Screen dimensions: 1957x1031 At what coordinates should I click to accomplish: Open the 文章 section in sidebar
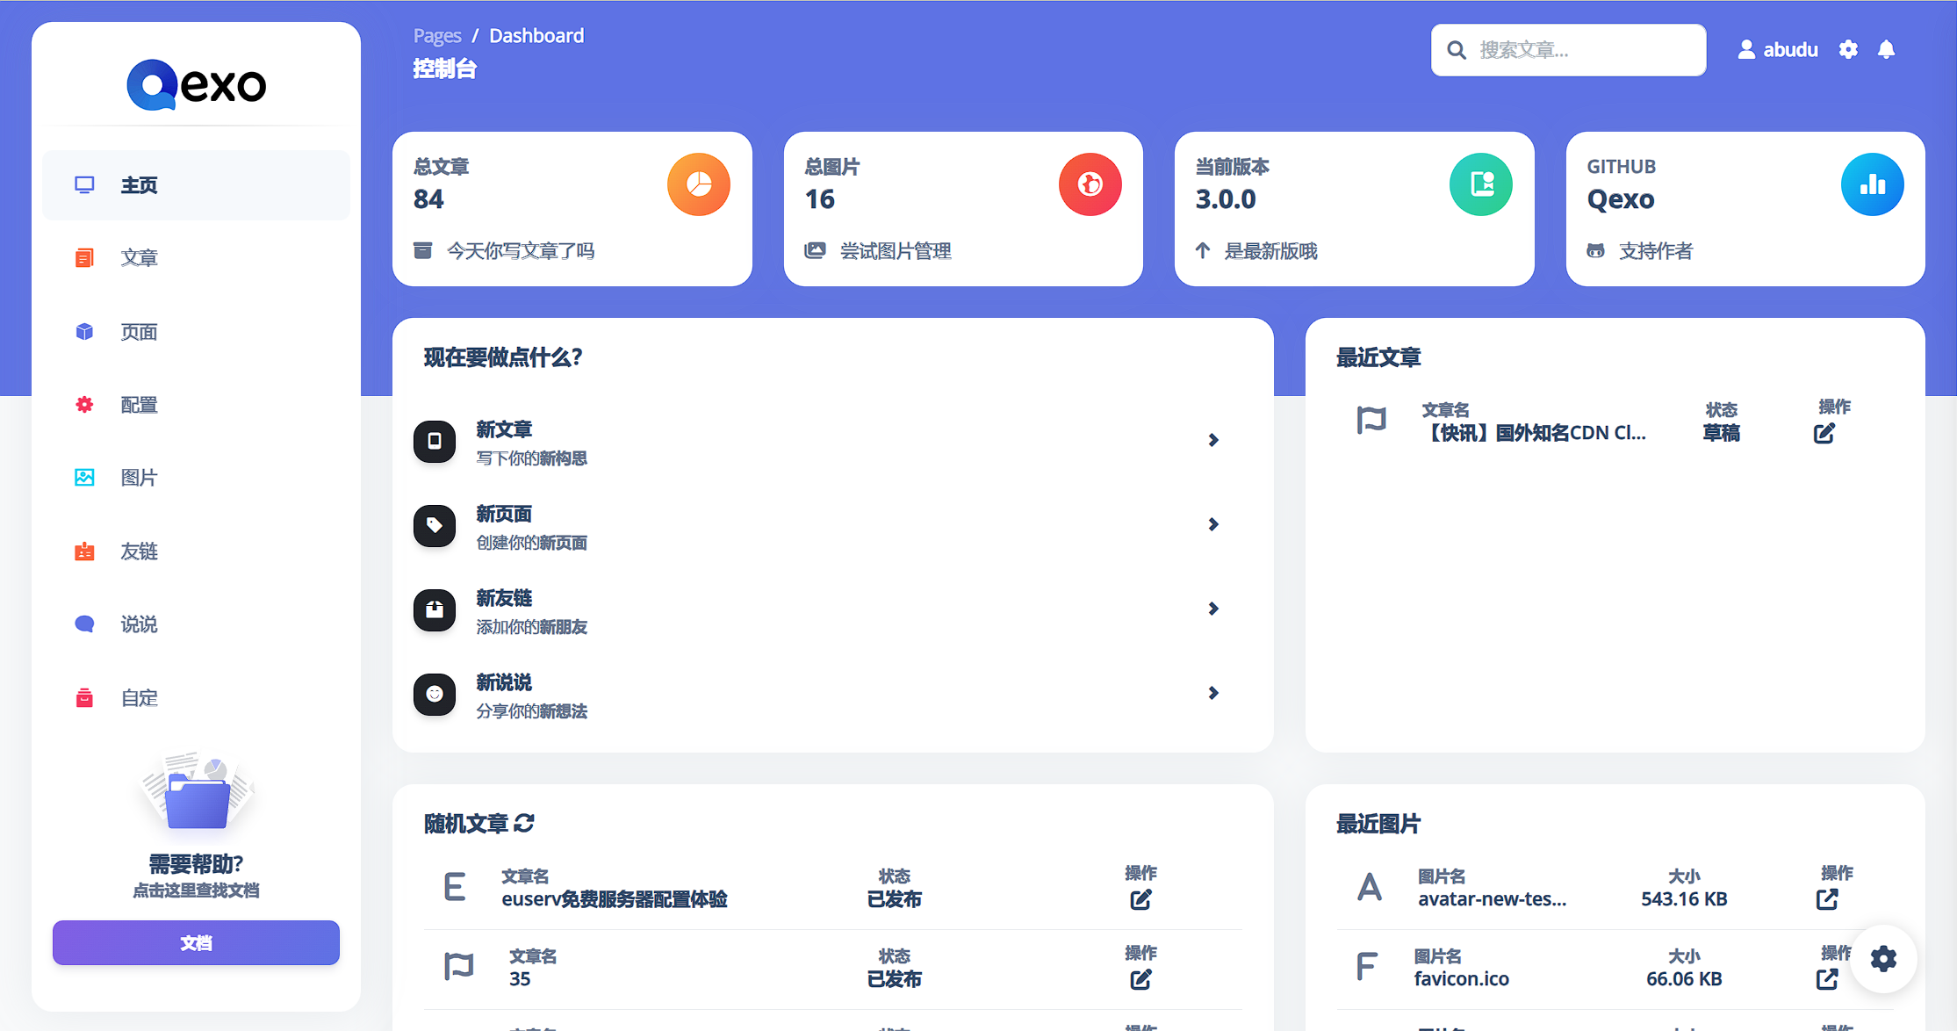[x=140, y=257]
